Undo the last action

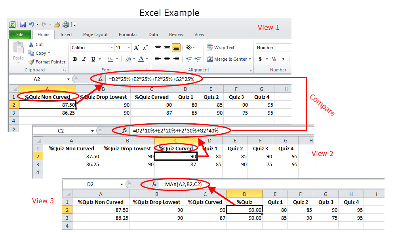[x=32, y=25]
